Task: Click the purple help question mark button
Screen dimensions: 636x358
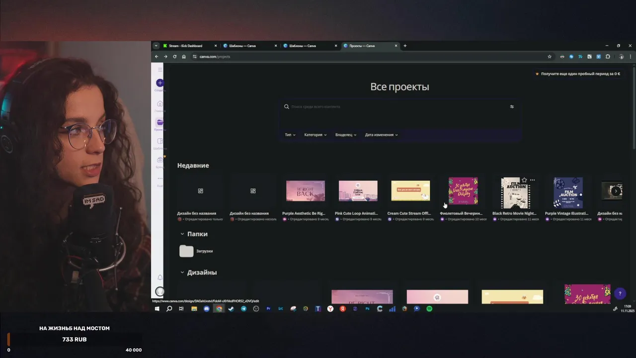Action: pyautogui.click(x=620, y=293)
